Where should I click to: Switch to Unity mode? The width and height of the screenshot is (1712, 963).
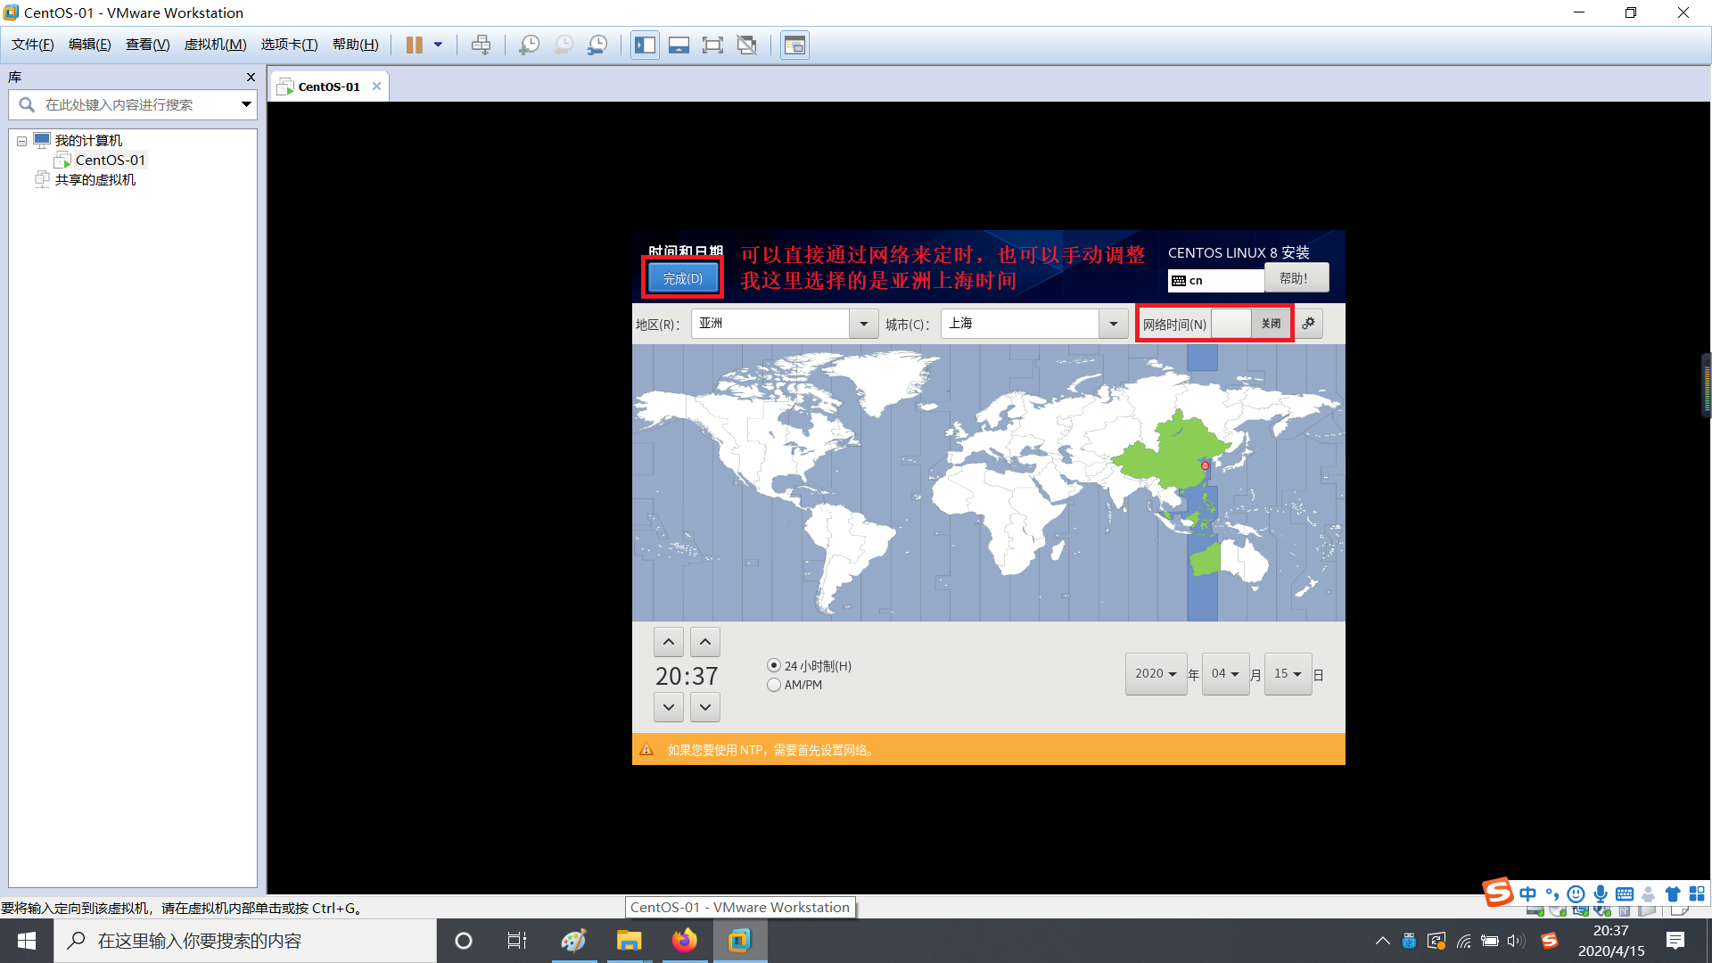[747, 45]
